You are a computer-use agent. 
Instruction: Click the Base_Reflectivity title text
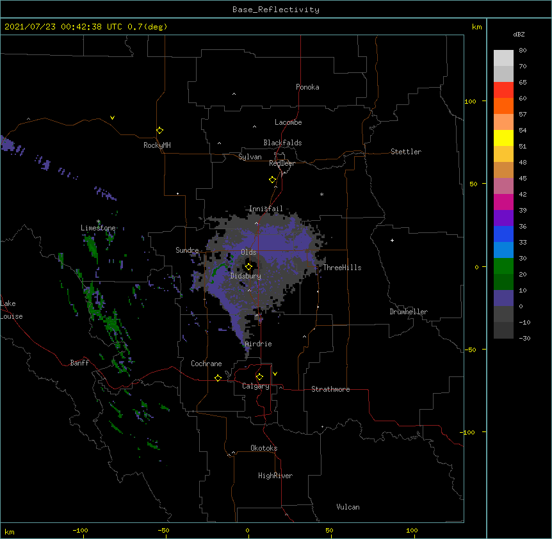tap(276, 10)
